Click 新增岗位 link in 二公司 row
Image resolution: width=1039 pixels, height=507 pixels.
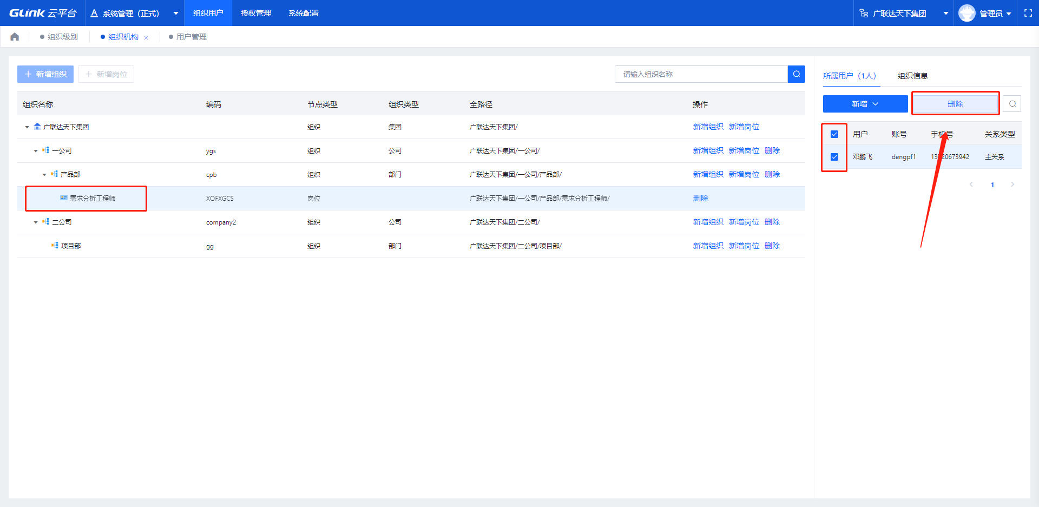(x=744, y=222)
